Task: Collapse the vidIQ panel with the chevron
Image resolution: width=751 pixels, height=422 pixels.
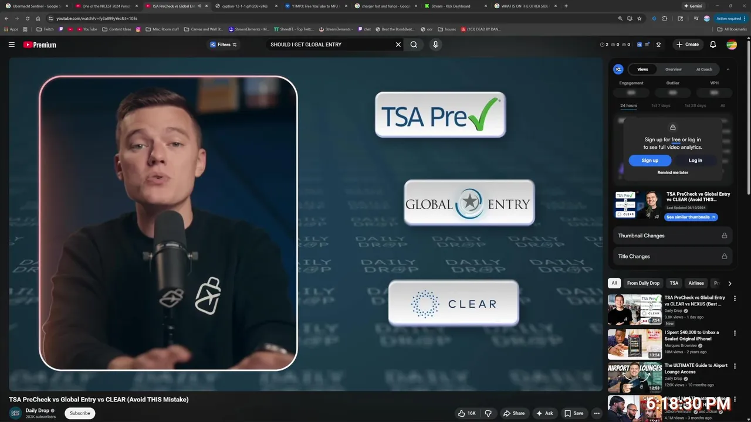Action: (x=728, y=69)
